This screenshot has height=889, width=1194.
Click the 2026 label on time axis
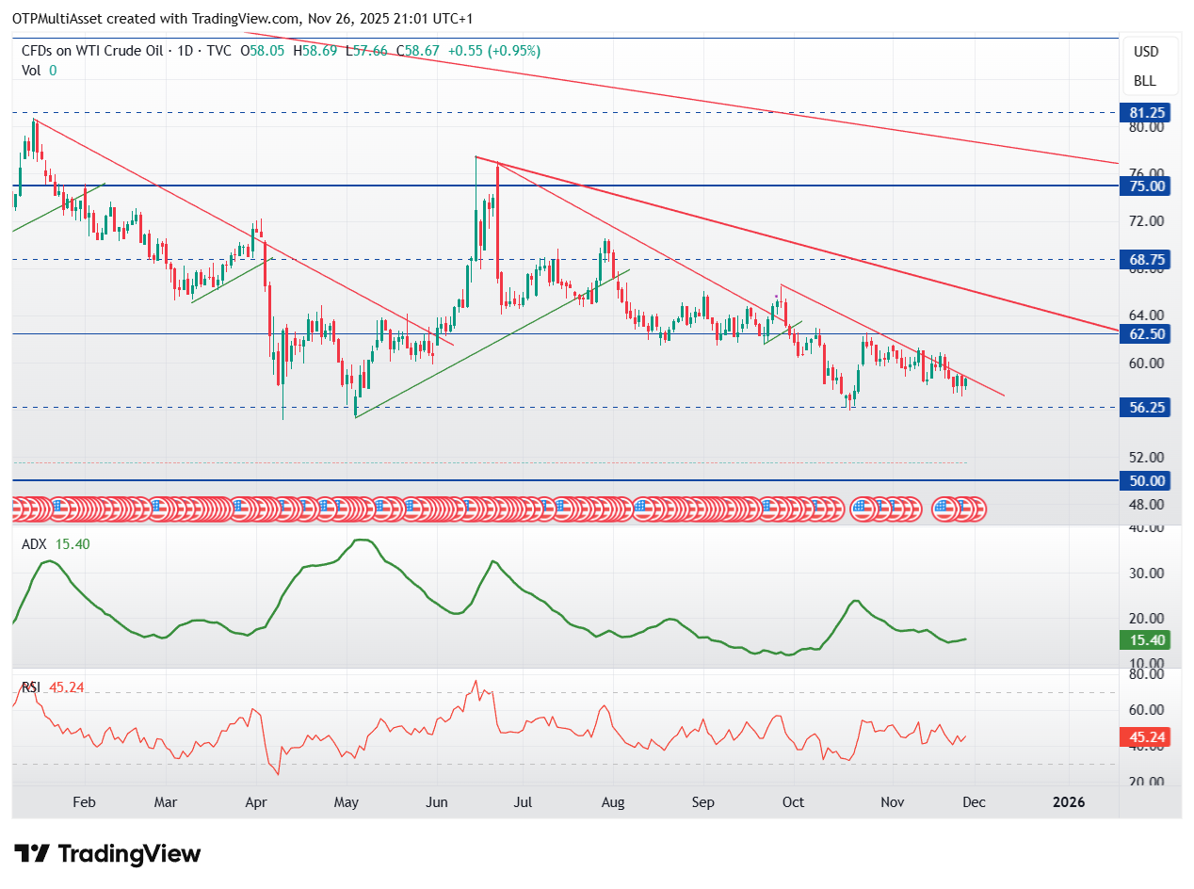(x=1069, y=802)
